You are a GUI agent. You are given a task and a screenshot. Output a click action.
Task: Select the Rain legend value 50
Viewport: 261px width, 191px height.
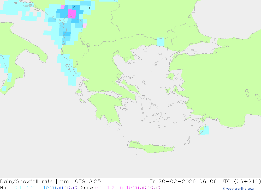point(74,188)
